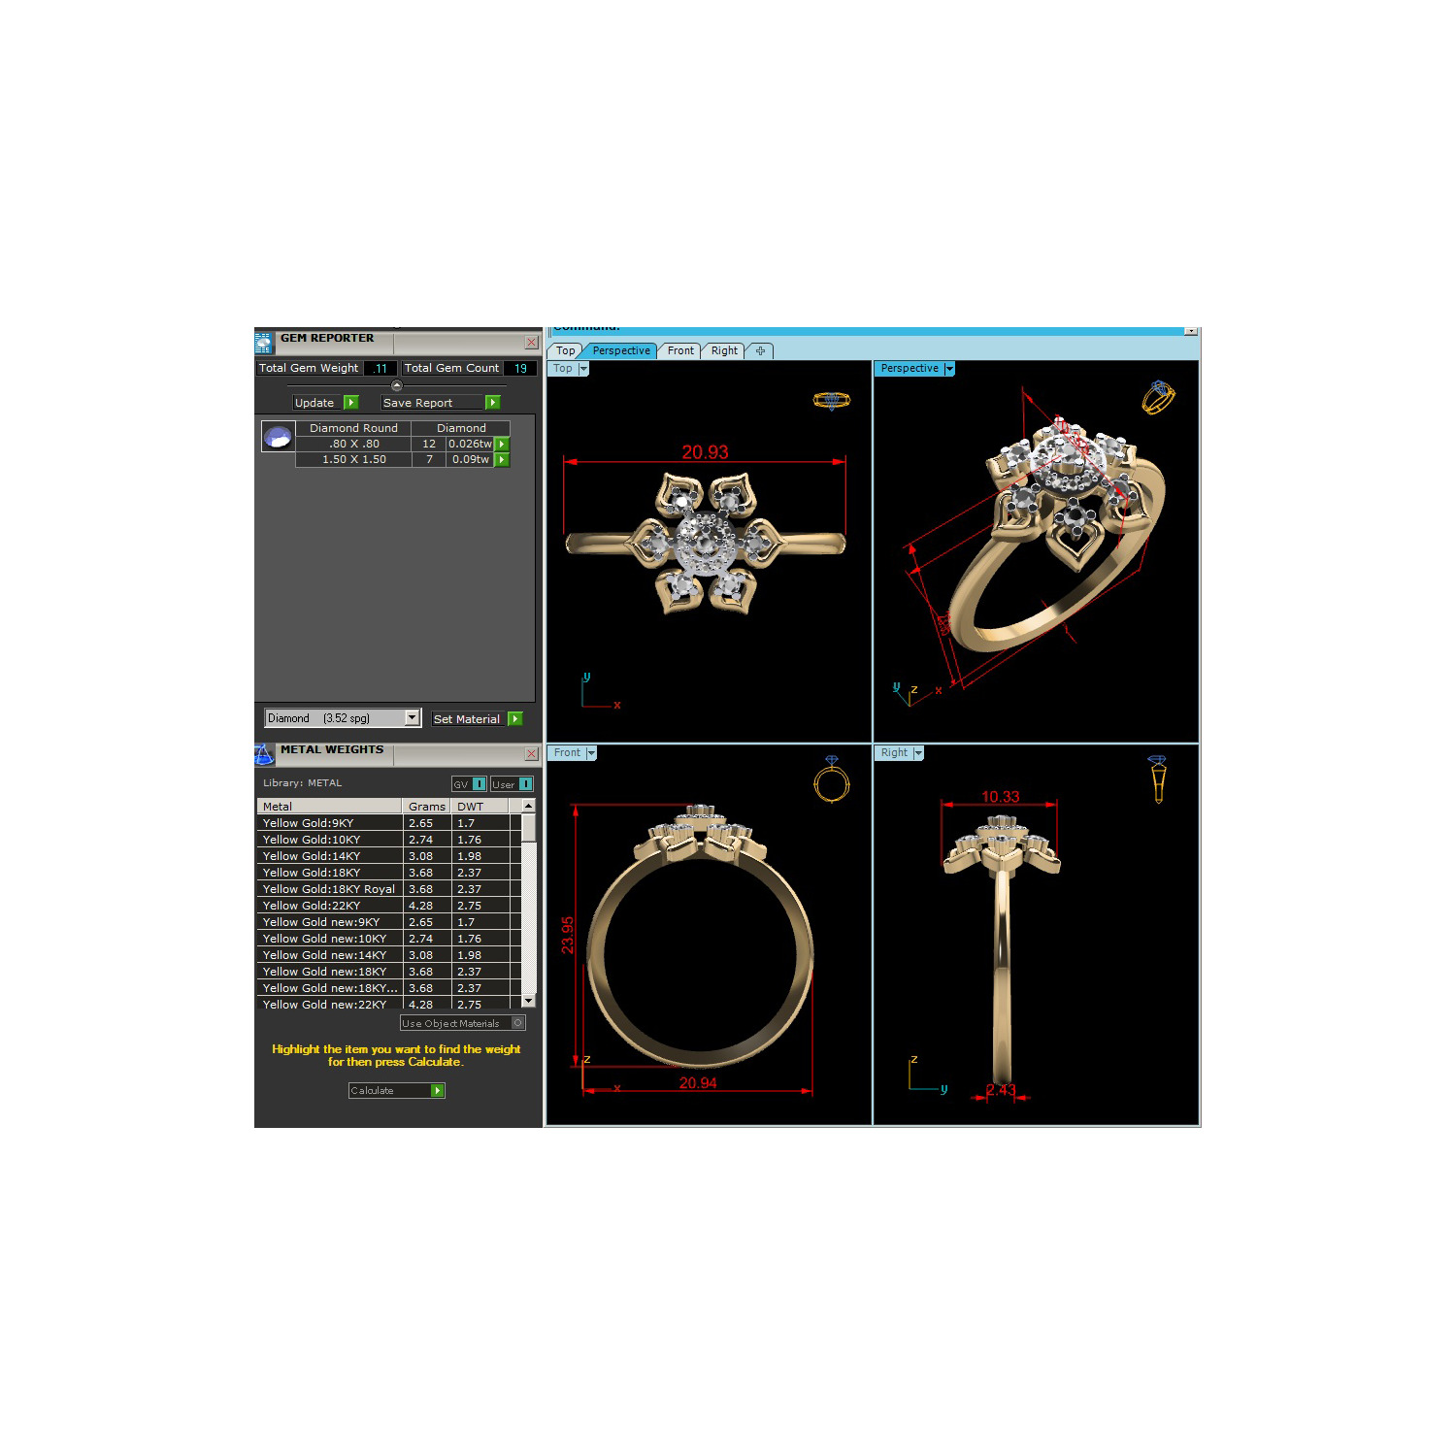Click the add viewport tab plus icon
The image size is (1456, 1456).
760,350
